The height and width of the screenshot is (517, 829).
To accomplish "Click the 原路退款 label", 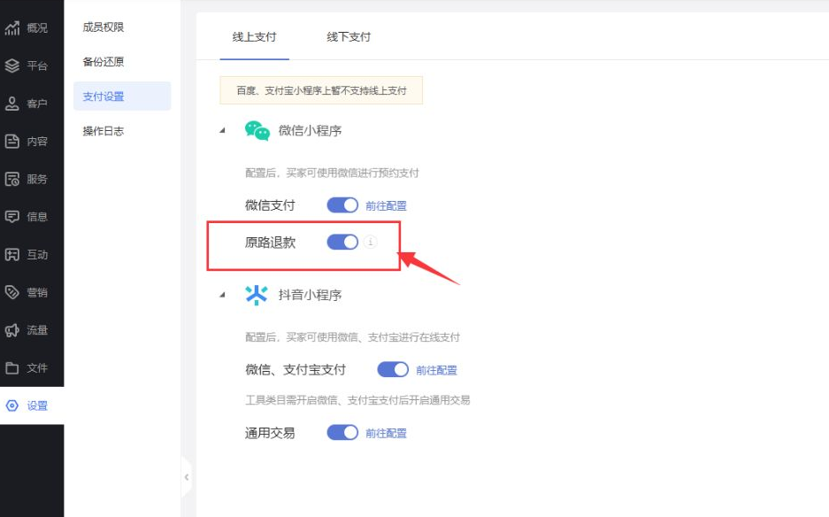I will [270, 243].
